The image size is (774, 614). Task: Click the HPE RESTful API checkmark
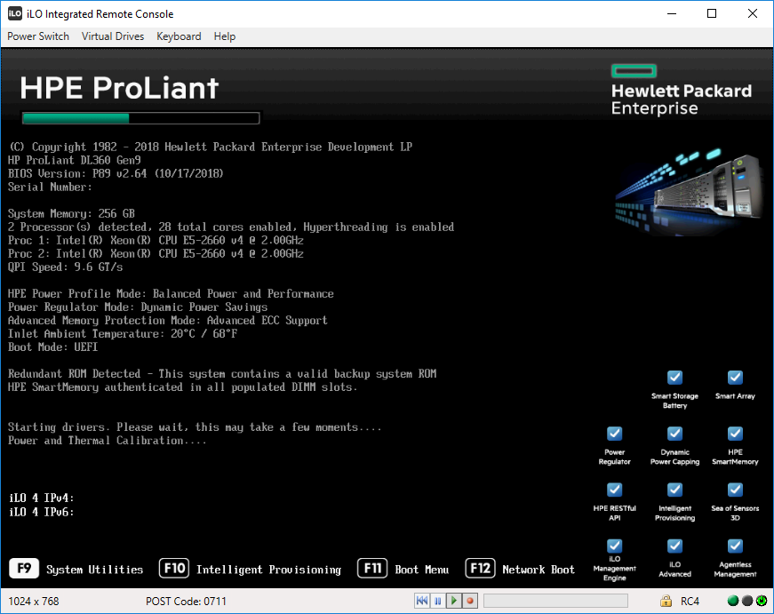click(x=615, y=490)
